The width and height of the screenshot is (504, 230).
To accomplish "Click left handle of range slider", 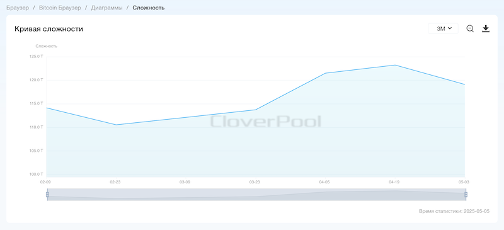I will click(x=48, y=195).
